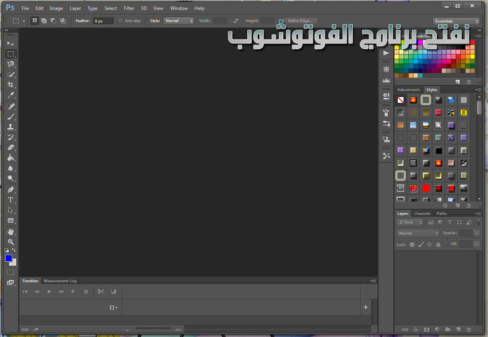The height and width of the screenshot is (337, 488).
Task: Select the Hand tool
Action: tap(11, 231)
